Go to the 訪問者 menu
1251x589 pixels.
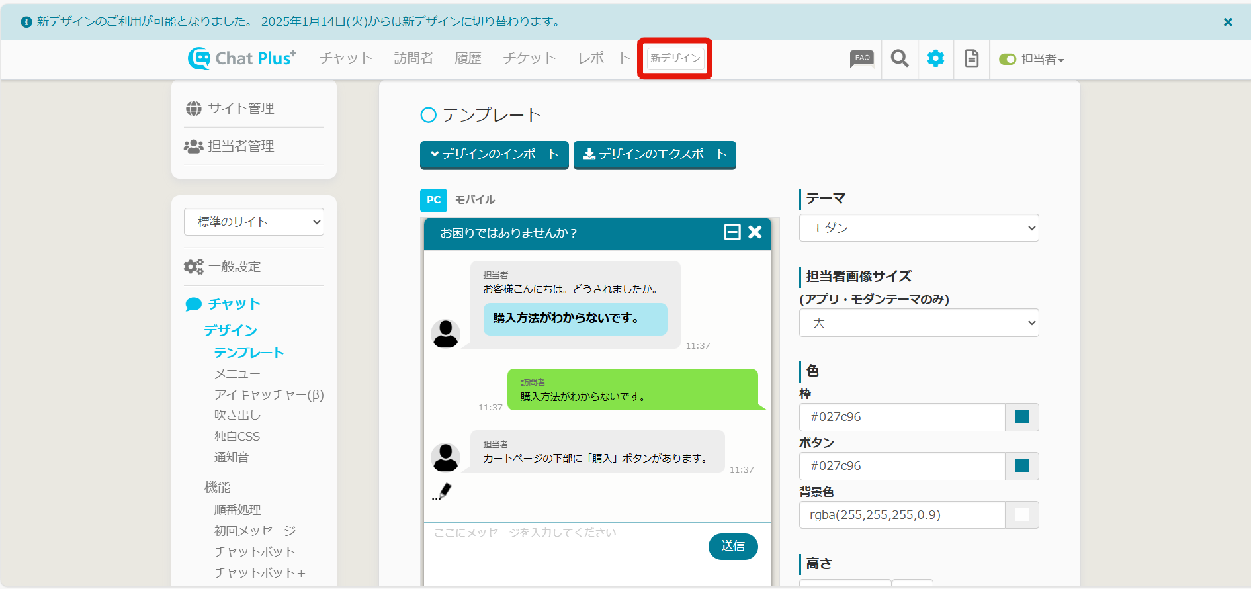(x=413, y=58)
